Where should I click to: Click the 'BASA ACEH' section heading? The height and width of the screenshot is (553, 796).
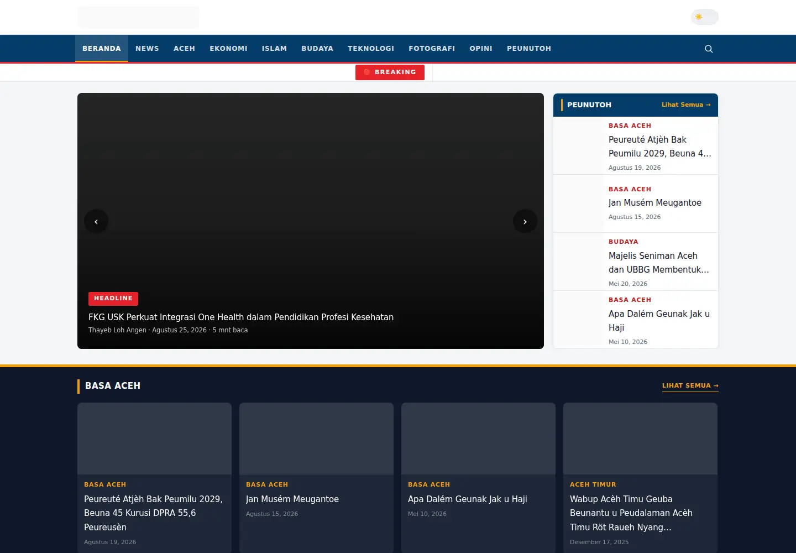pos(113,386)
